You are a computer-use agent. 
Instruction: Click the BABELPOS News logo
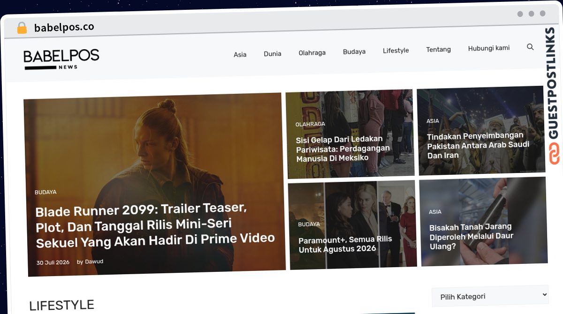coord(61,59)
